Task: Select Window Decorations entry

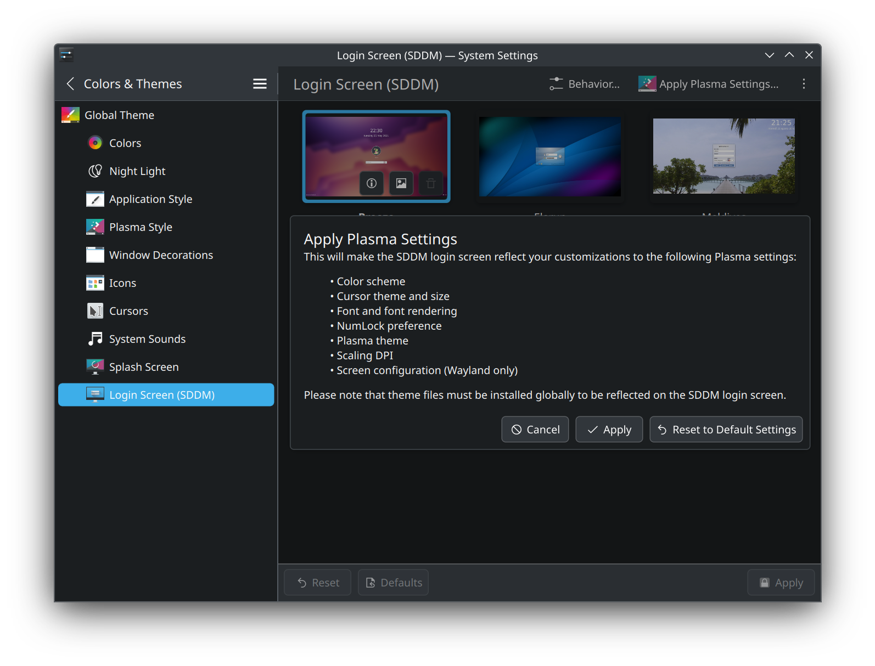Action: 166,255
